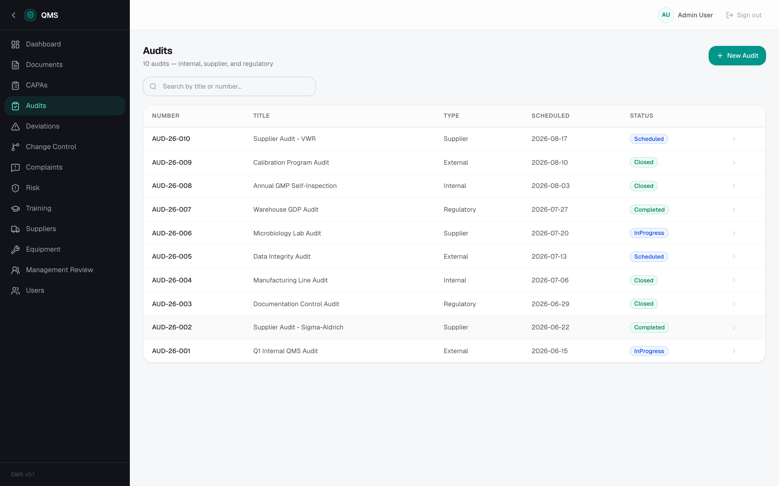Viewport: 779px width, 486px height.
Task: Open chevron for Microbiology Lab Audit
Action: coord(734,233)
